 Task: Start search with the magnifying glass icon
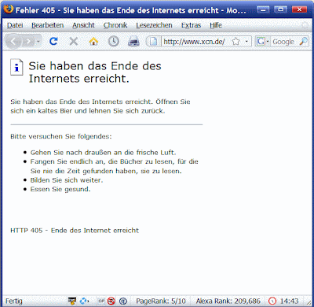point(304,41)
